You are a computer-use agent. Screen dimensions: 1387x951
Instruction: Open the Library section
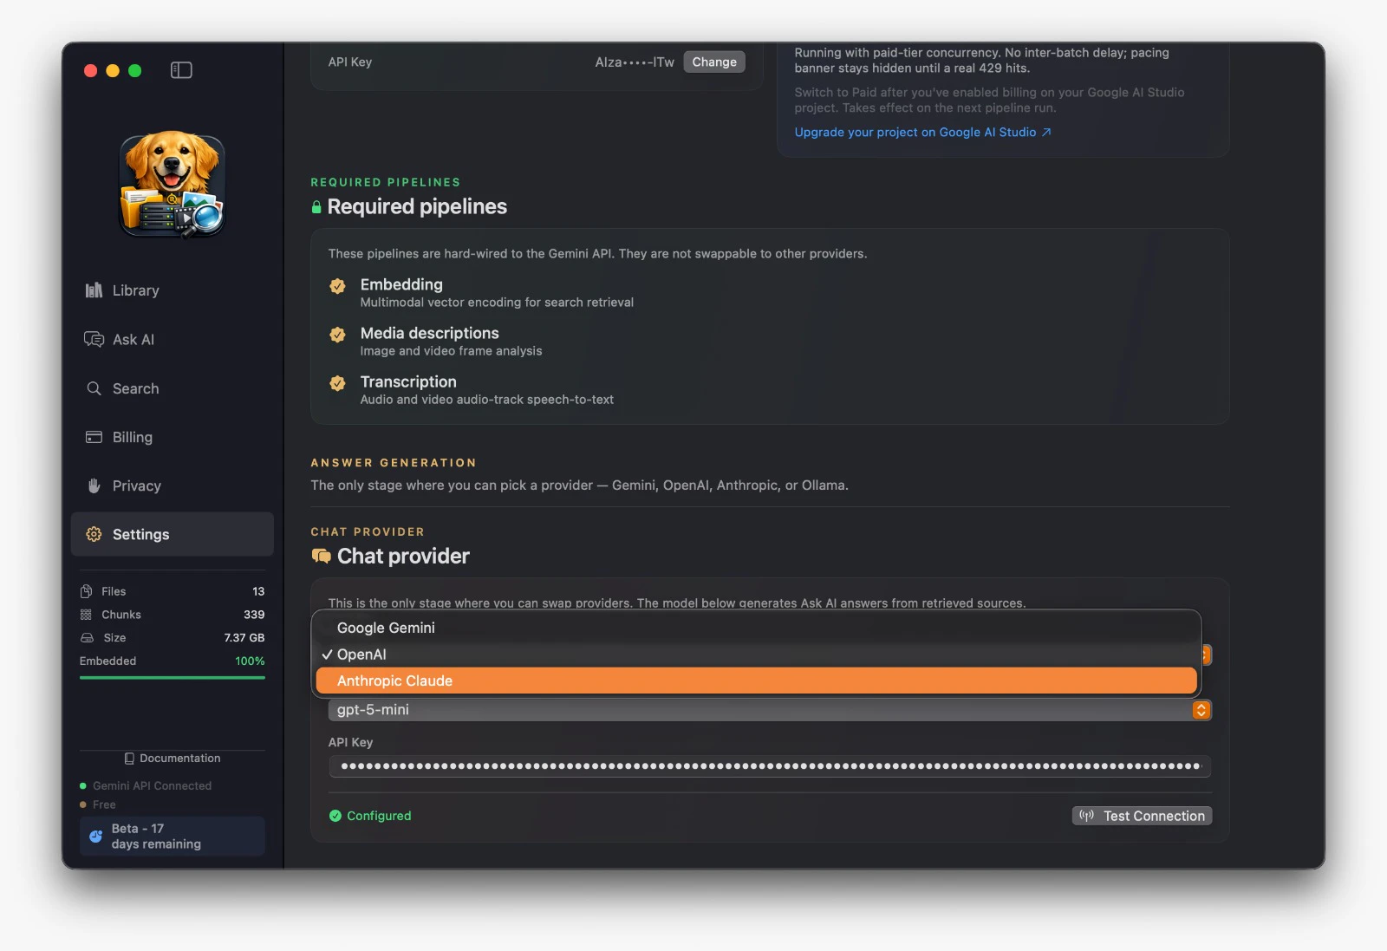coord(172,290)
